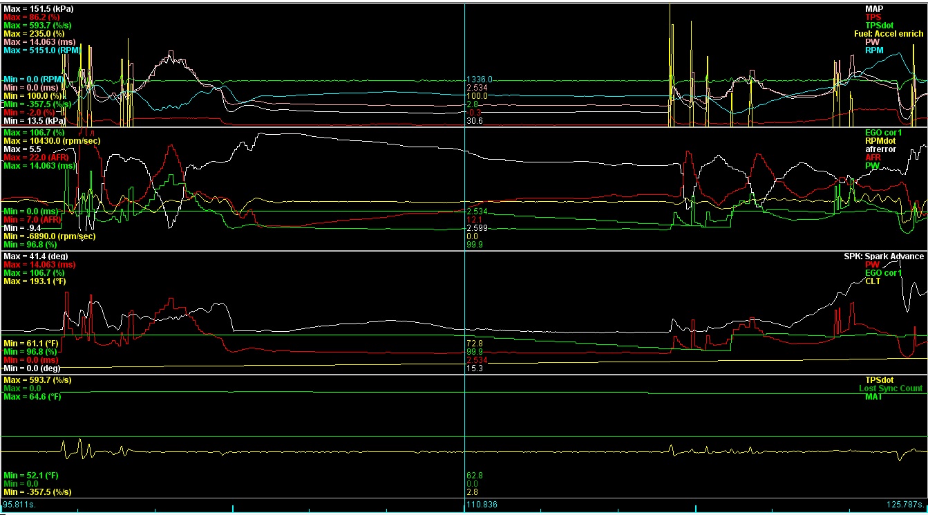This screenshot has width=928, height=515.
Task: Click the cursor readout 2.599
Action: (x=477, y=227)
